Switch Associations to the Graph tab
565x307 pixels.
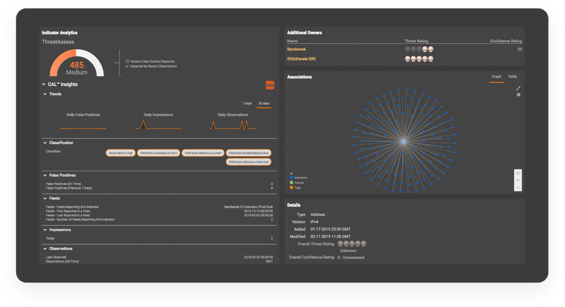[497, 77]
